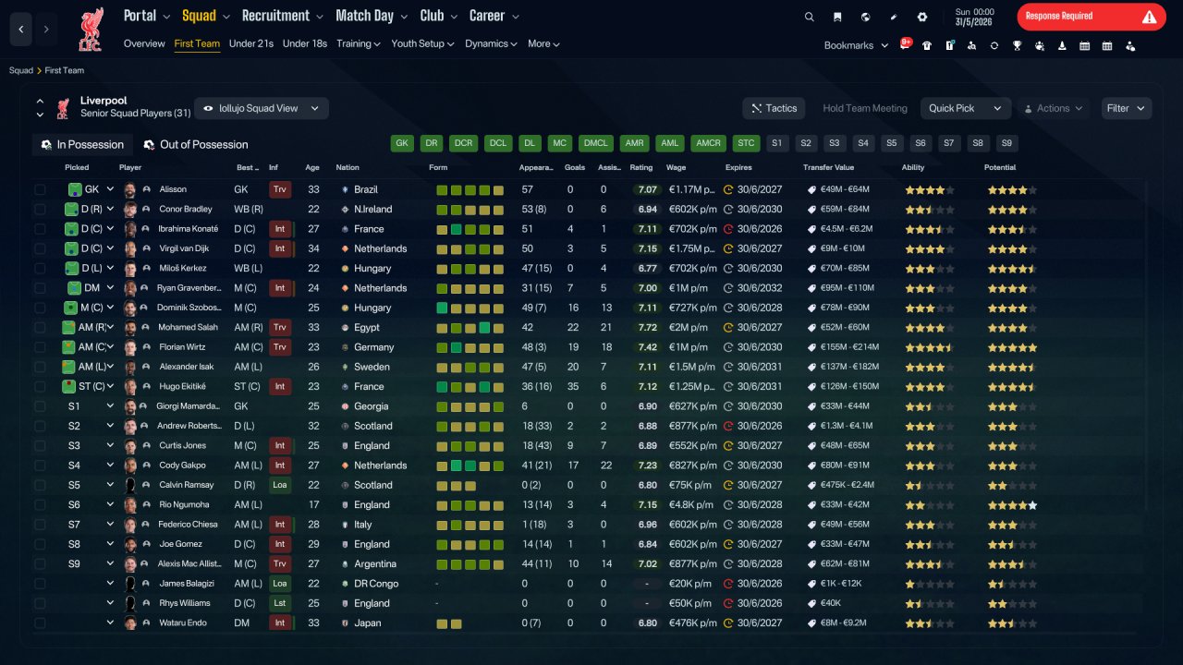Click the bookmark flag icon
The height and width of the screenshot is (665, 1183).
[x=837, y=17]
